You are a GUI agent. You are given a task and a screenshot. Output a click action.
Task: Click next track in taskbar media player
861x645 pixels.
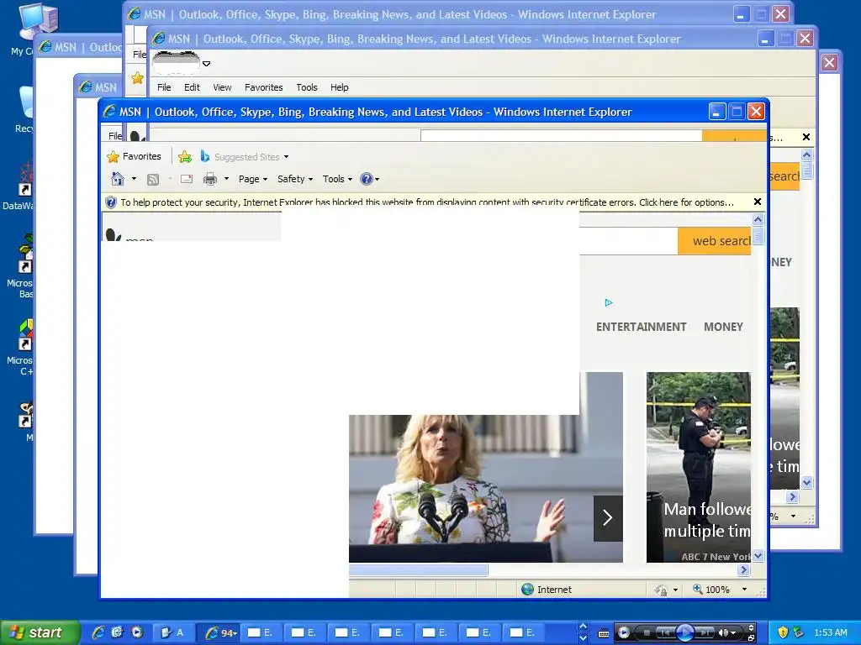(x=705, y=632)
